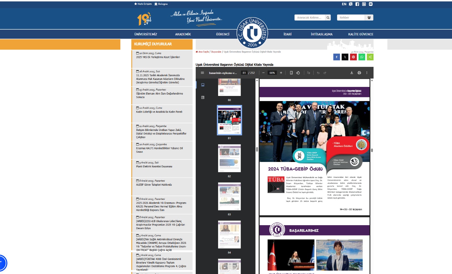This screenshot has height=274, width=452.
Task: Switch sidebar to thumbnails view
Action: [203, 85]
